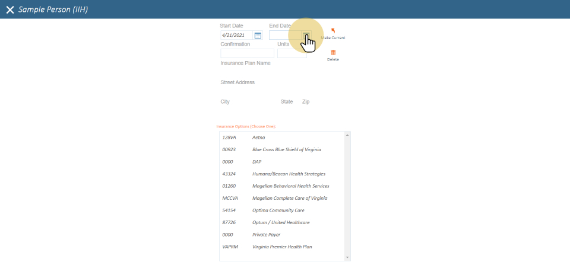Click the End Date input field
570x262 pixels.
285,36
